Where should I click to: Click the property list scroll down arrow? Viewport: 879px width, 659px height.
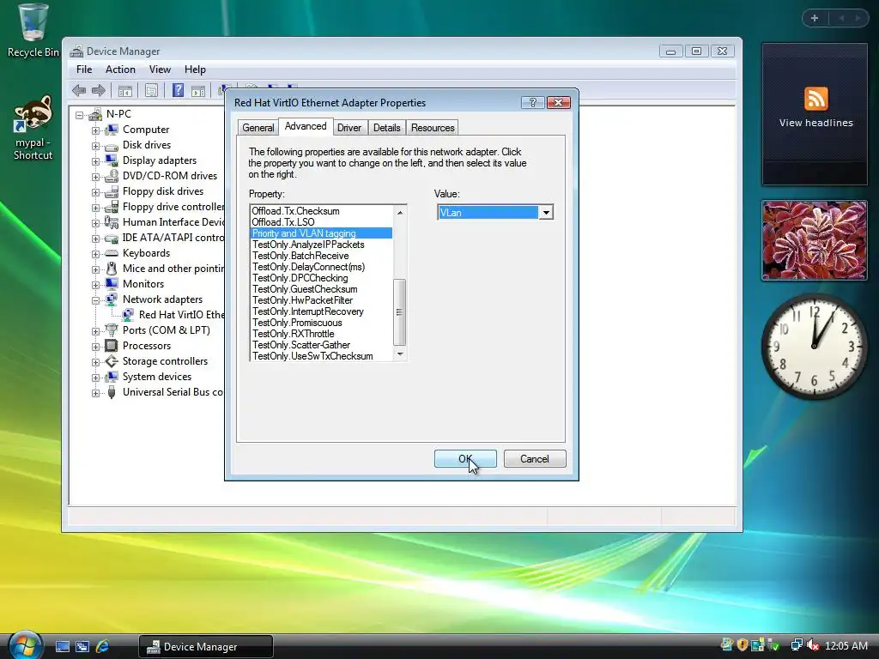point(400,354)
